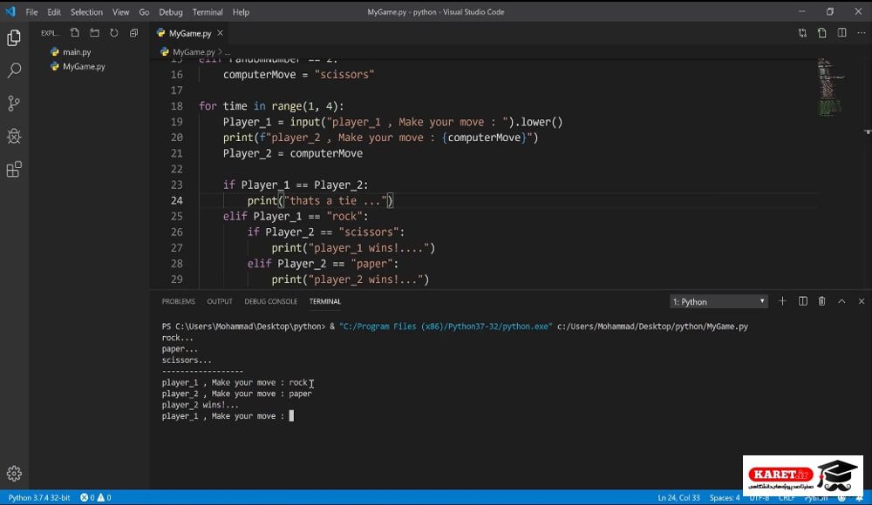Open the View menu
872x505 pixels.
coord(120,11)
